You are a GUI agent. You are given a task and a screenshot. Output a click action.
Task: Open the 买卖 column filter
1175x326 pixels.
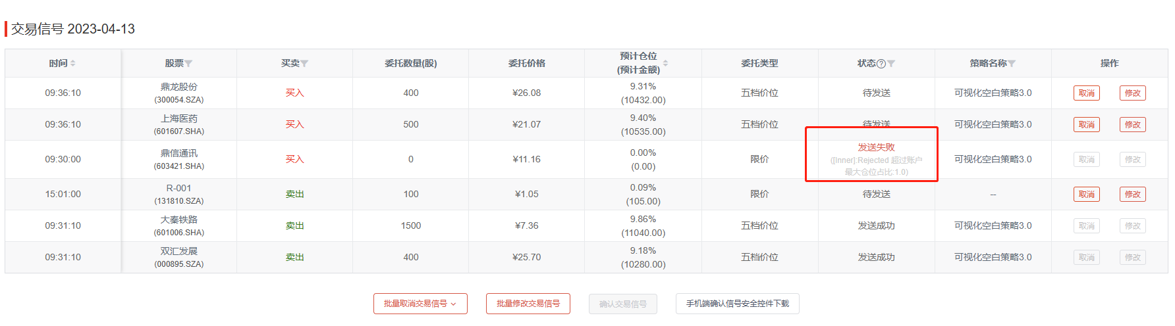pyautogui.click(x=304, y=64)
